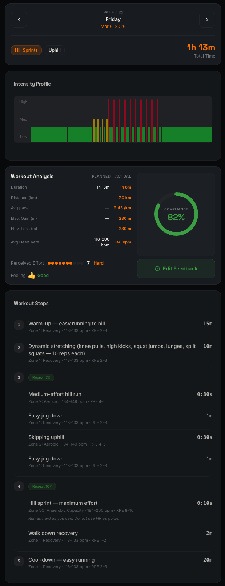Switch to the PLANNED column header
The image size is (225, 586).
[x=101, y=176]
